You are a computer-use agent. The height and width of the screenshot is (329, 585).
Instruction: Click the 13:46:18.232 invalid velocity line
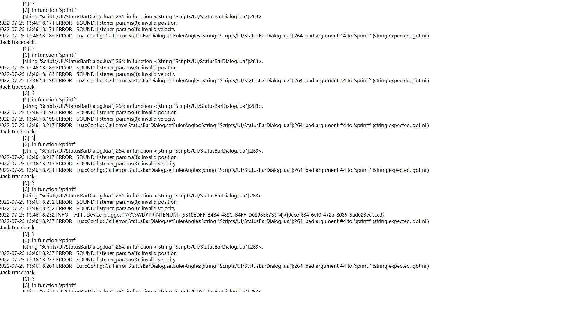coord(88,208)
